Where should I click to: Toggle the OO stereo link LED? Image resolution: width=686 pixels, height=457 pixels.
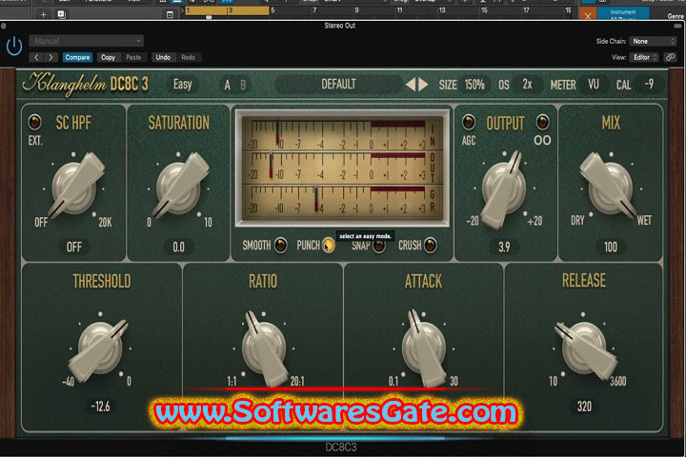tap(542, 122)
